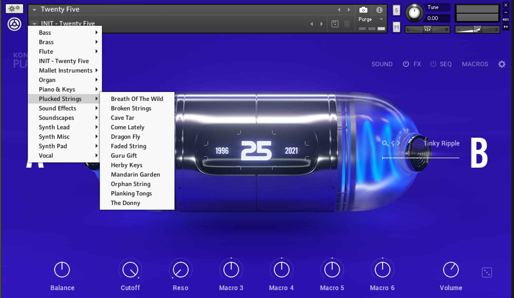Expand the Flute submenu
Screen dimensions: 514x298
pos(65,52)
